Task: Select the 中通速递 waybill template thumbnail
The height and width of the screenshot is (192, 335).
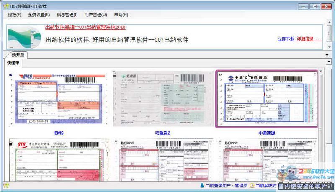Action: pyautogui.click(x=266, y=99)
